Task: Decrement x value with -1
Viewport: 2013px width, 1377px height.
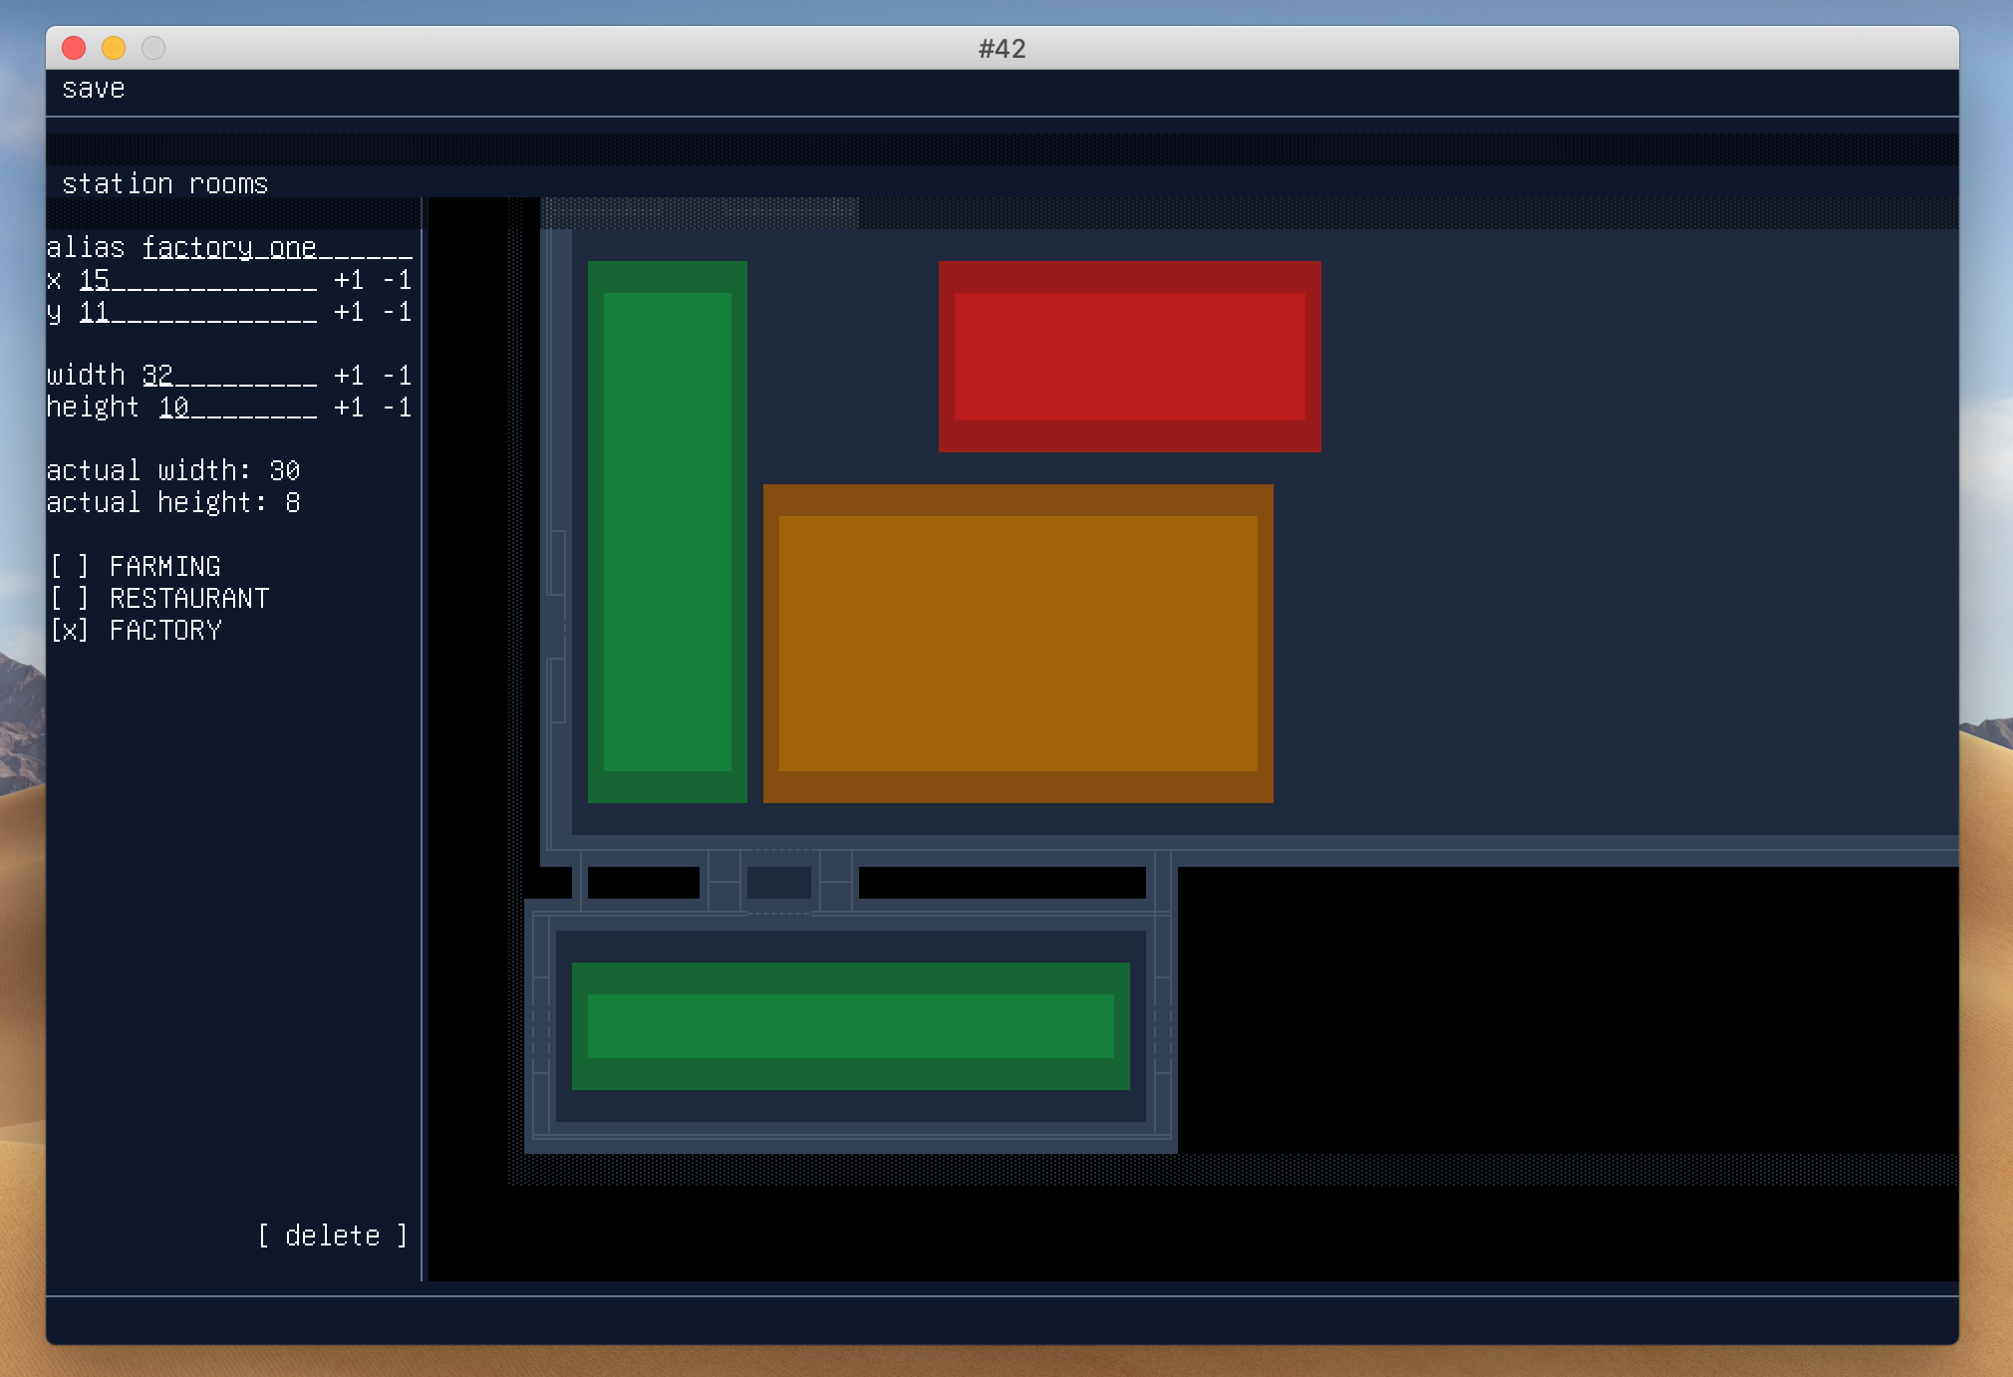Action: 397,280
